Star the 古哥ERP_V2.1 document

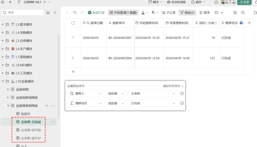click(x=45, y=2)
